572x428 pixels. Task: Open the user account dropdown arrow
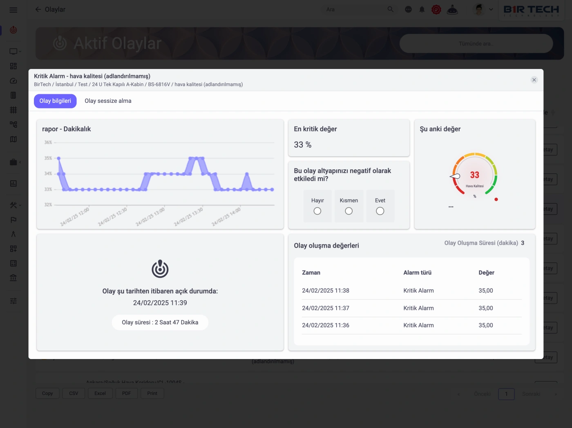(x=491, y=9)
